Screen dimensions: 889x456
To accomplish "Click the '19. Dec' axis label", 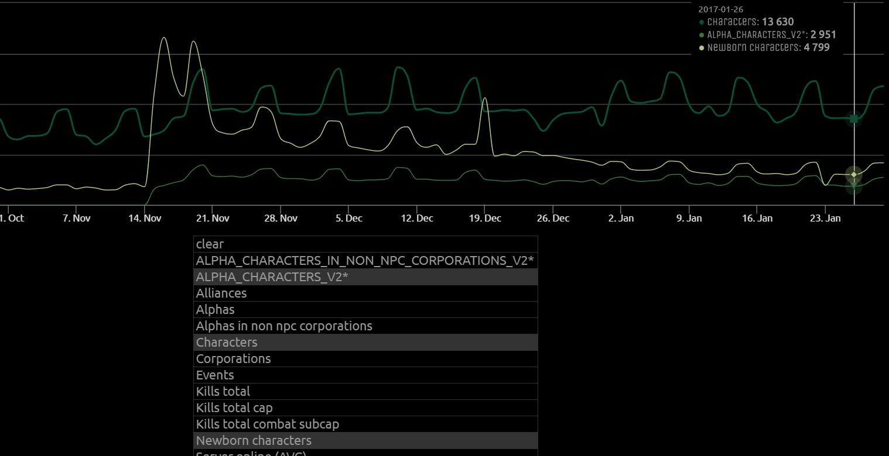I will tap(484, 218).
